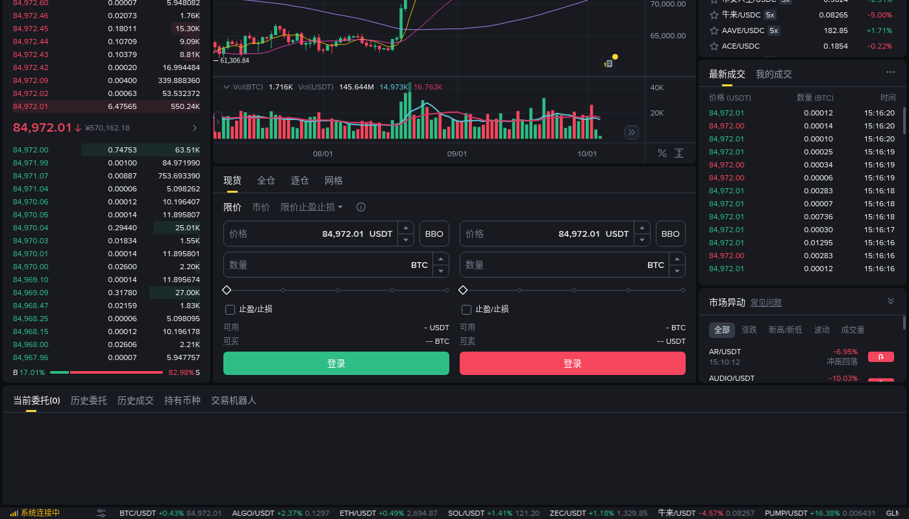Image resolution: width=909 pixels, height=519 pixels.
Task: Open ALGO/USDT in the bottom ticker
Action: [x=280, y=513]
